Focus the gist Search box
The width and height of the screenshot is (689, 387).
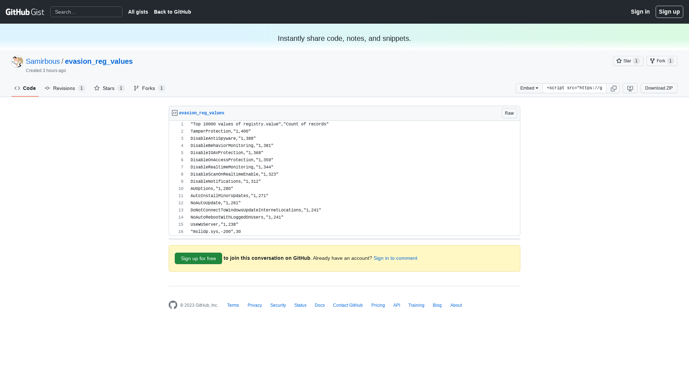(x=86, y=12)
